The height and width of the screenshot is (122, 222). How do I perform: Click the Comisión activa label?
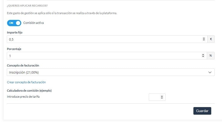33,23
